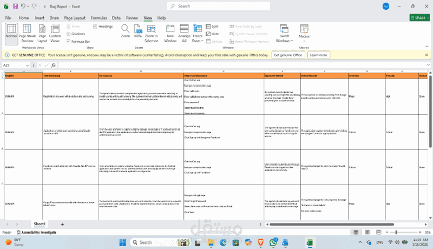
Task: Click Arrange All windows
Action: (184, 34)
